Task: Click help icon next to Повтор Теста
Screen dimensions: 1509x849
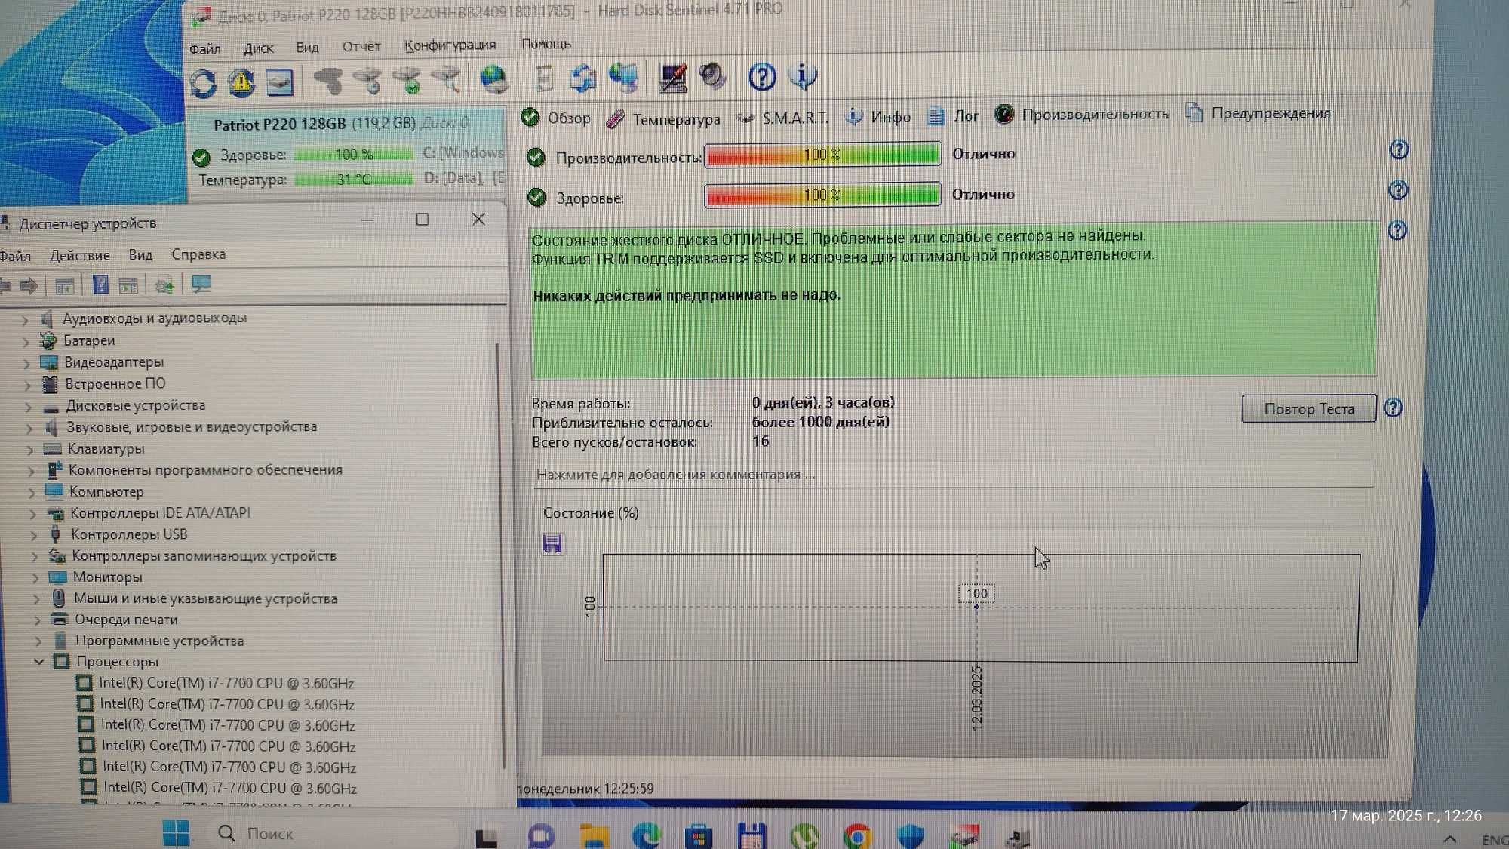Action: tap(1394, 408)
